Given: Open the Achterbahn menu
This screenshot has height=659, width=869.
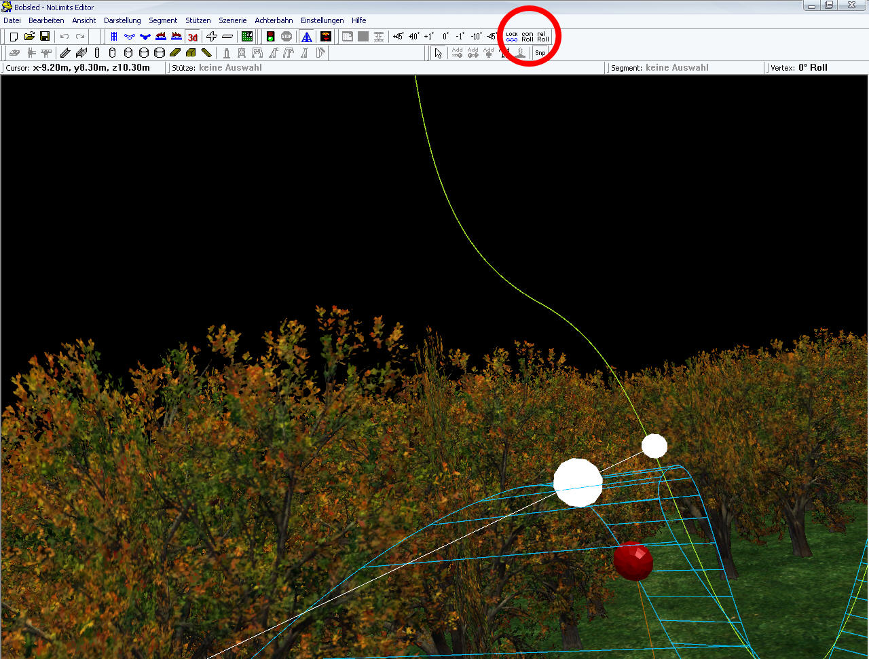Looking at the screenshot, I should pyautogui.click(x=274, y=20).
